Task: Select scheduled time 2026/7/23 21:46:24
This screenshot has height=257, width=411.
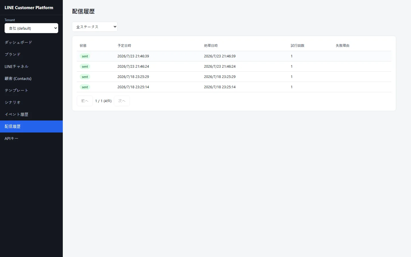Action: pos(133,67)
